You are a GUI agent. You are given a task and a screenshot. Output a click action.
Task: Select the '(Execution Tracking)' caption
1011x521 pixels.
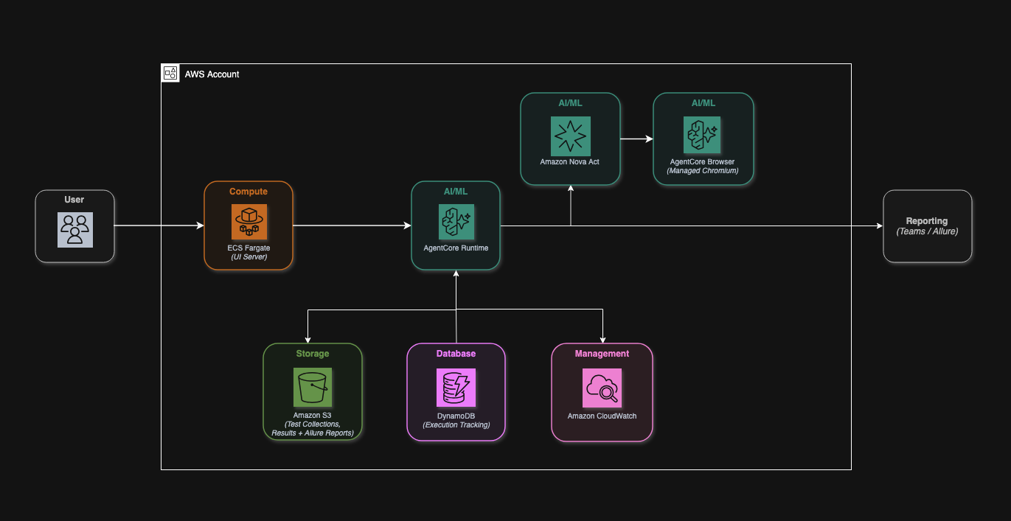point(456,424)
